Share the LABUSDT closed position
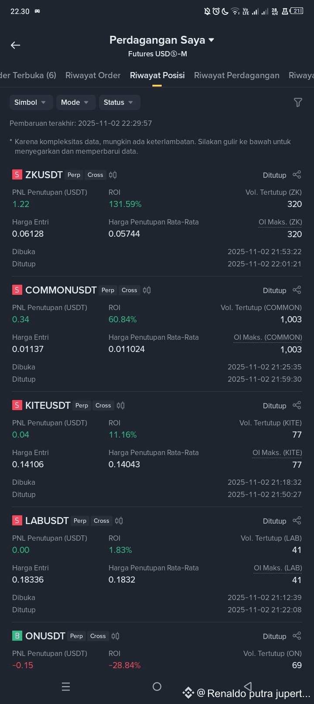Image resolution: width=314 pixels, height=704 pixels. coord(297,521)
